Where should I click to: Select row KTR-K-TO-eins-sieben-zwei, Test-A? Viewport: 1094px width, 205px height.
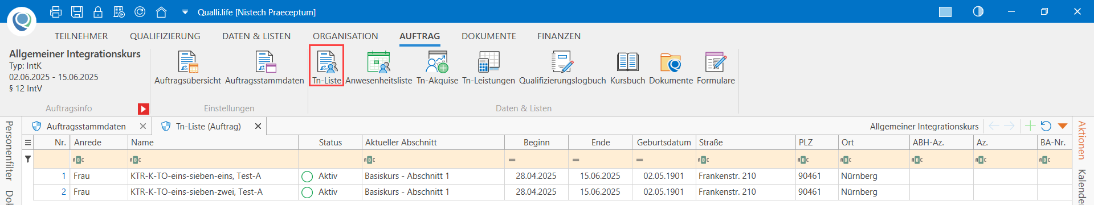[x=552, y=192]
